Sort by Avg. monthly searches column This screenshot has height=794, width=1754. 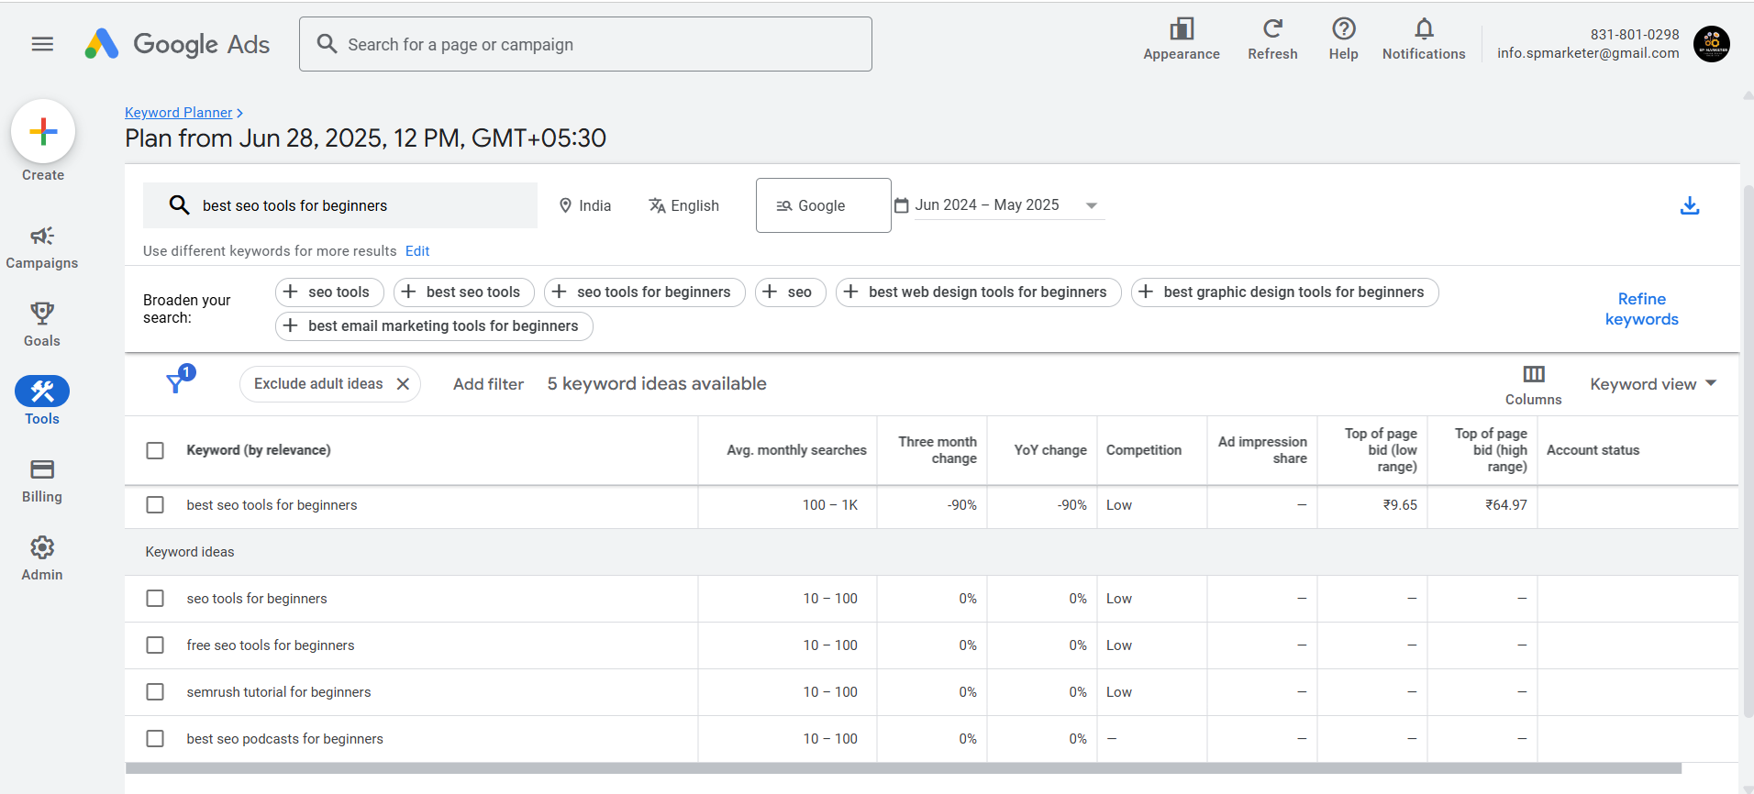(x=796, y=450)
